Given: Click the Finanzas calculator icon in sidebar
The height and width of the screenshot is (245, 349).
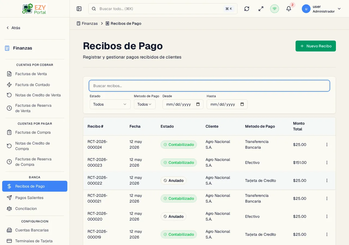Looking at the screenshot, I should pos(7,48).
